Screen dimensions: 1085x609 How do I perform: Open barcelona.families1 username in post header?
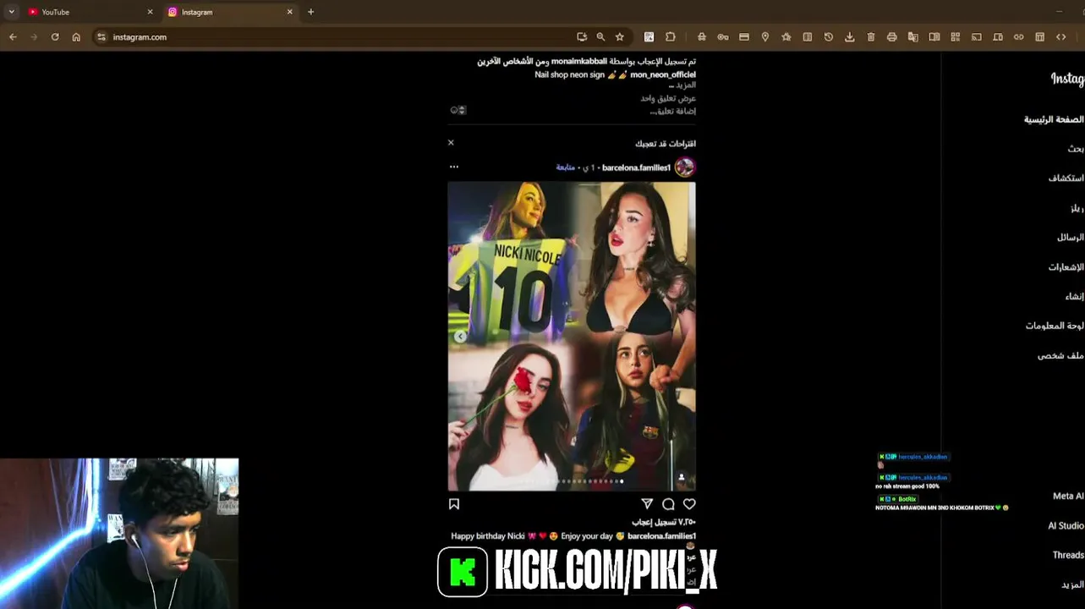[x=636, y=167]
